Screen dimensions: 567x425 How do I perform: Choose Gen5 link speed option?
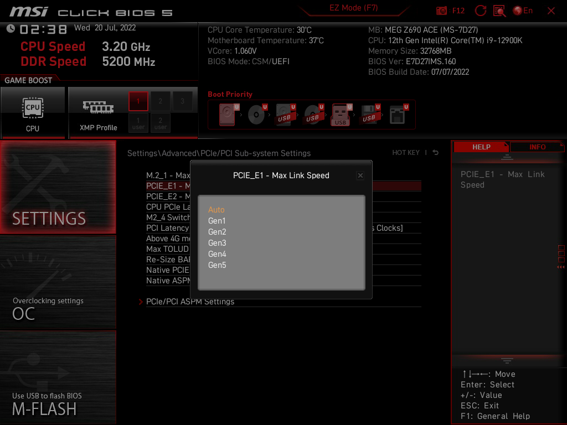(x=217, y=265)
